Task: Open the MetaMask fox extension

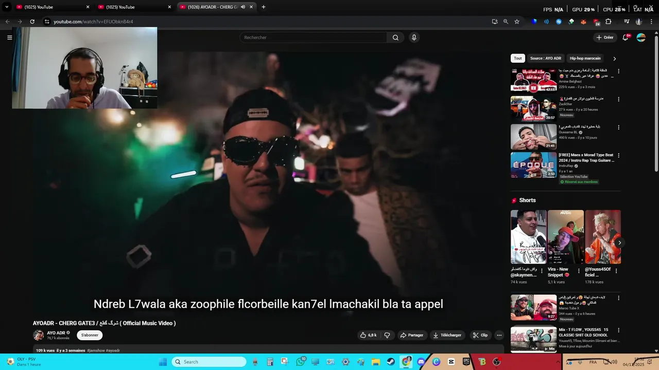Action: click(583, 22)
